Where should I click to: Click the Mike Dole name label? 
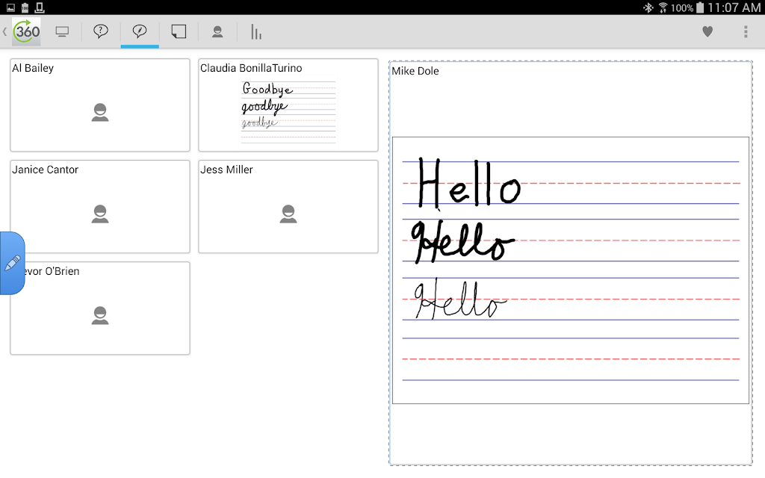click(415, 71)
